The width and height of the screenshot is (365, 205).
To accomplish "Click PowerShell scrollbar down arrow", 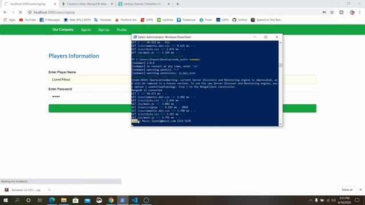I will [x=281, y=124].
